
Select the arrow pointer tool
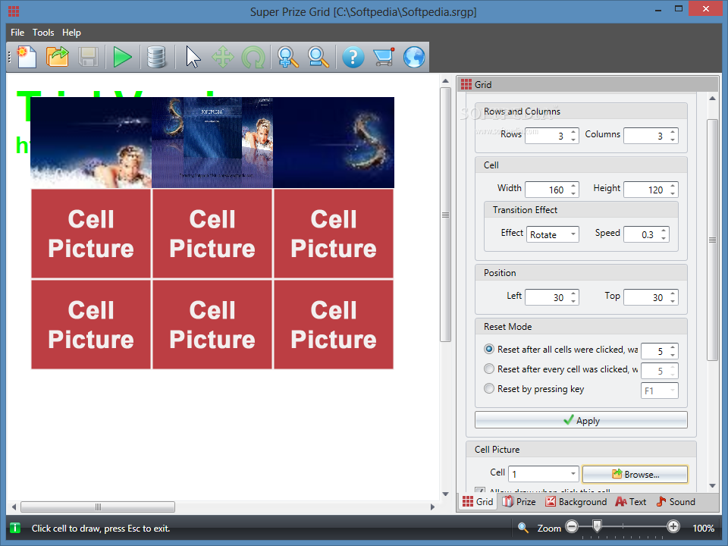[193, 57]
